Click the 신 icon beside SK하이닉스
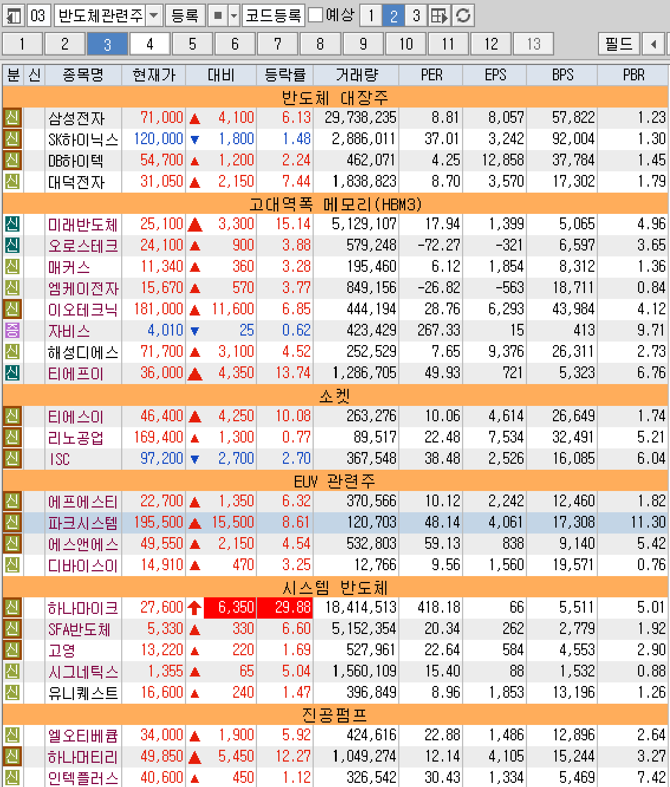This screenshot has width=670, height=787. [12, 139]
